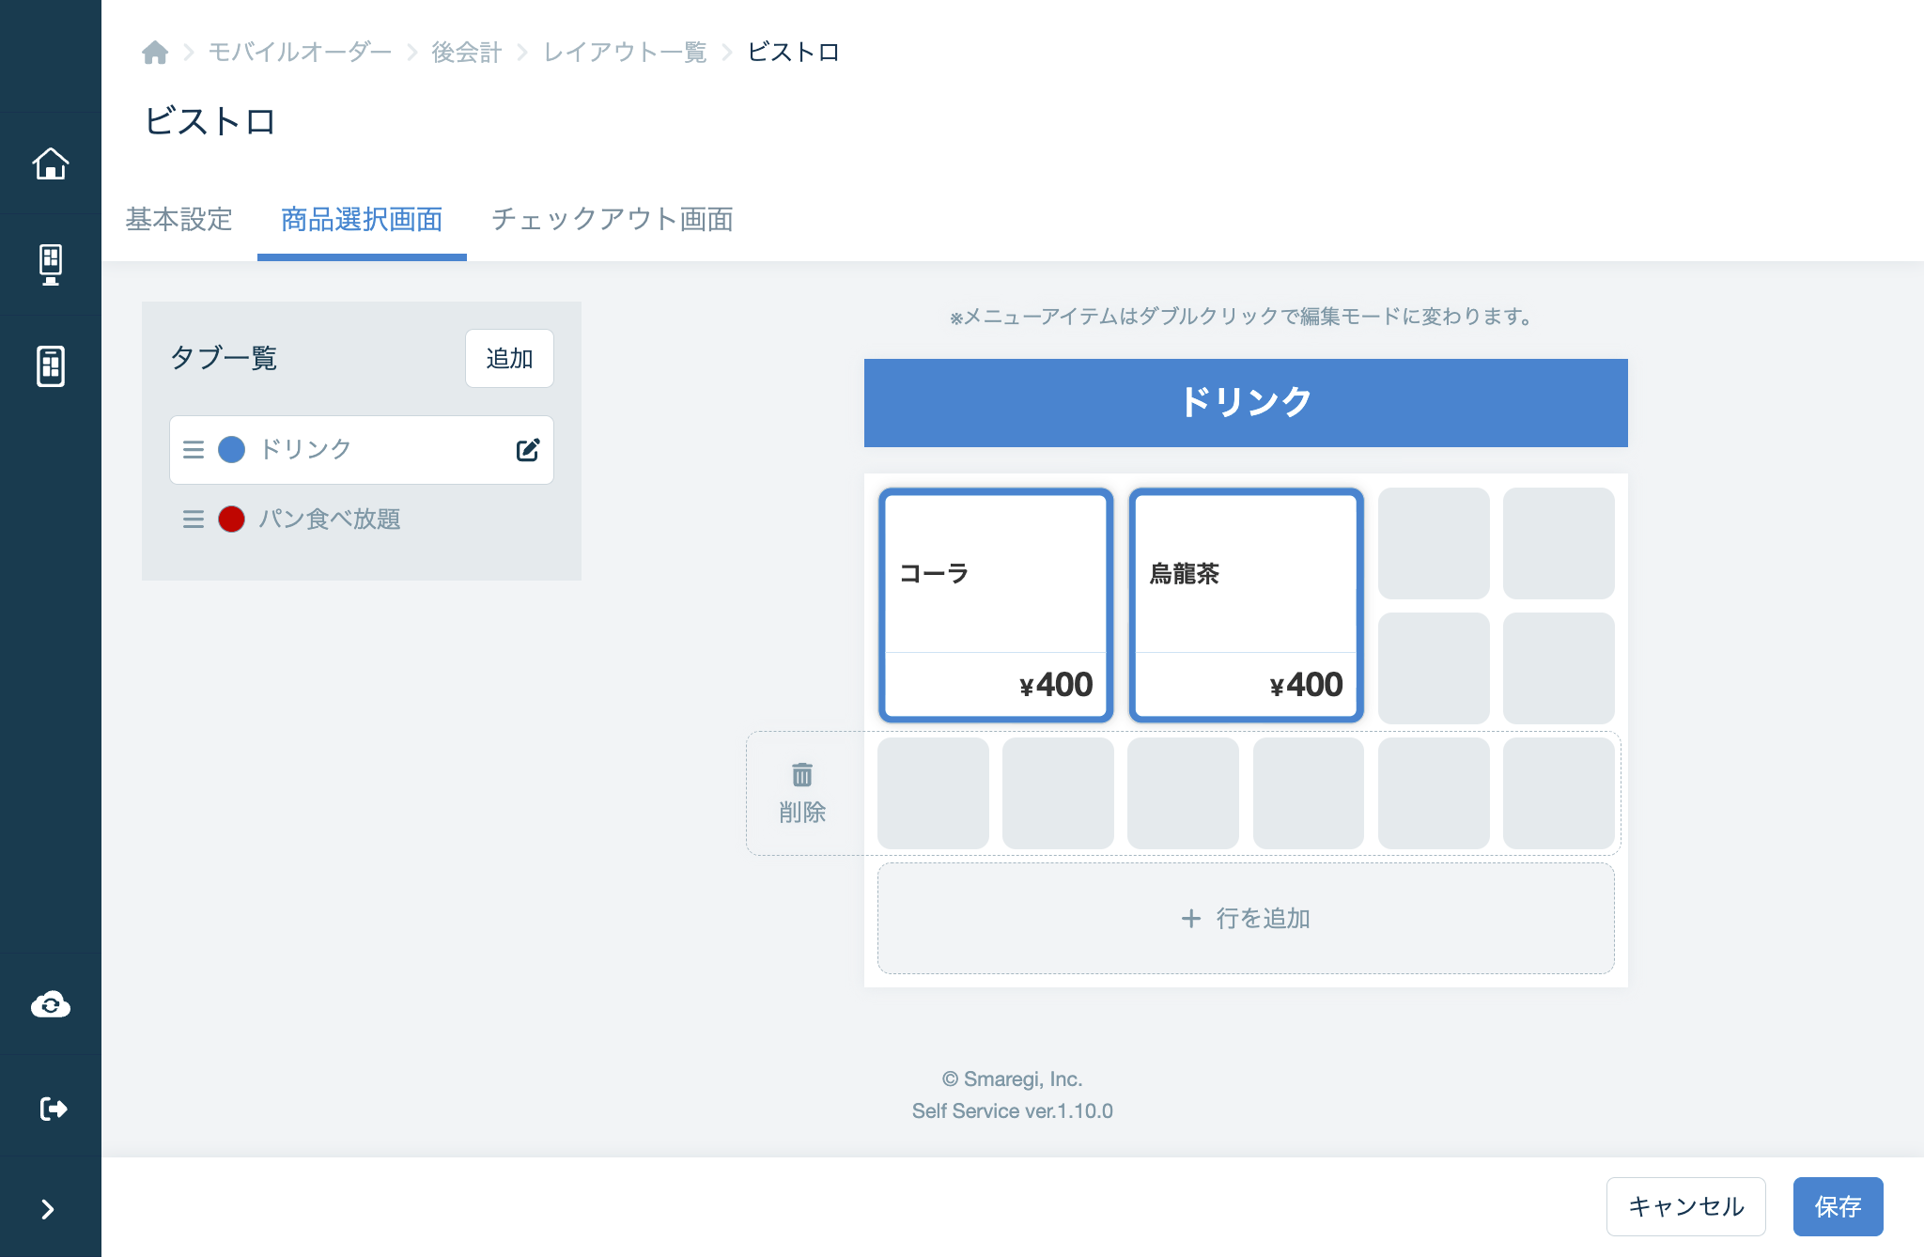Open the kiosk terminal icon in the sidebar
Viewport: 1924px width, 1257px height.
51,264
